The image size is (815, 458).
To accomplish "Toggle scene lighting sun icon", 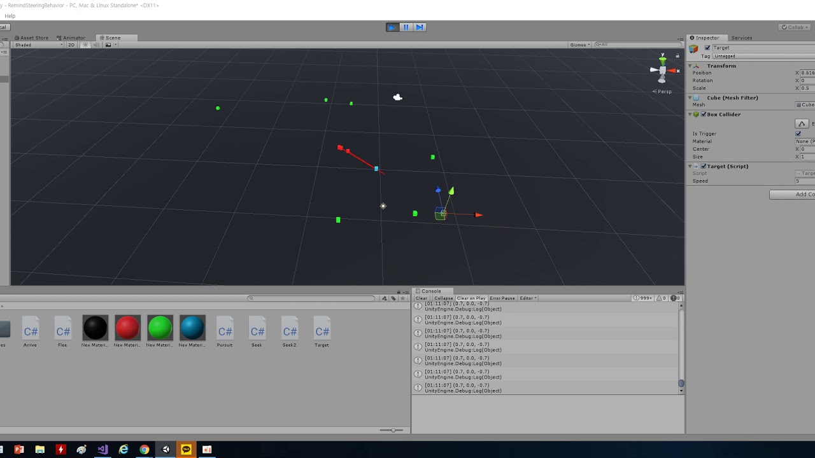I will pyautogui.click(x=85, y=45).
